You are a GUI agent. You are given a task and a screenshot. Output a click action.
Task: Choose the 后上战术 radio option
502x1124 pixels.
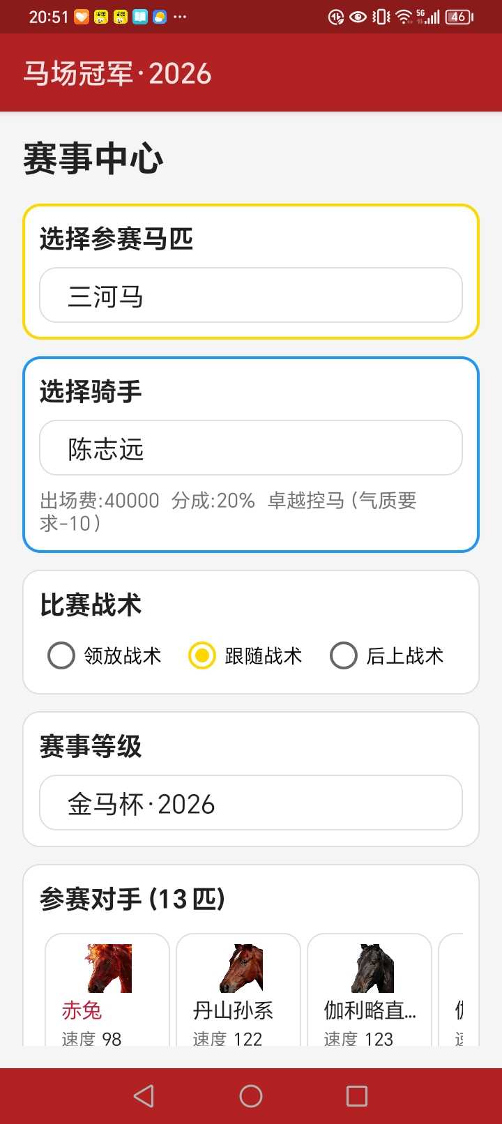click(344, 655)
